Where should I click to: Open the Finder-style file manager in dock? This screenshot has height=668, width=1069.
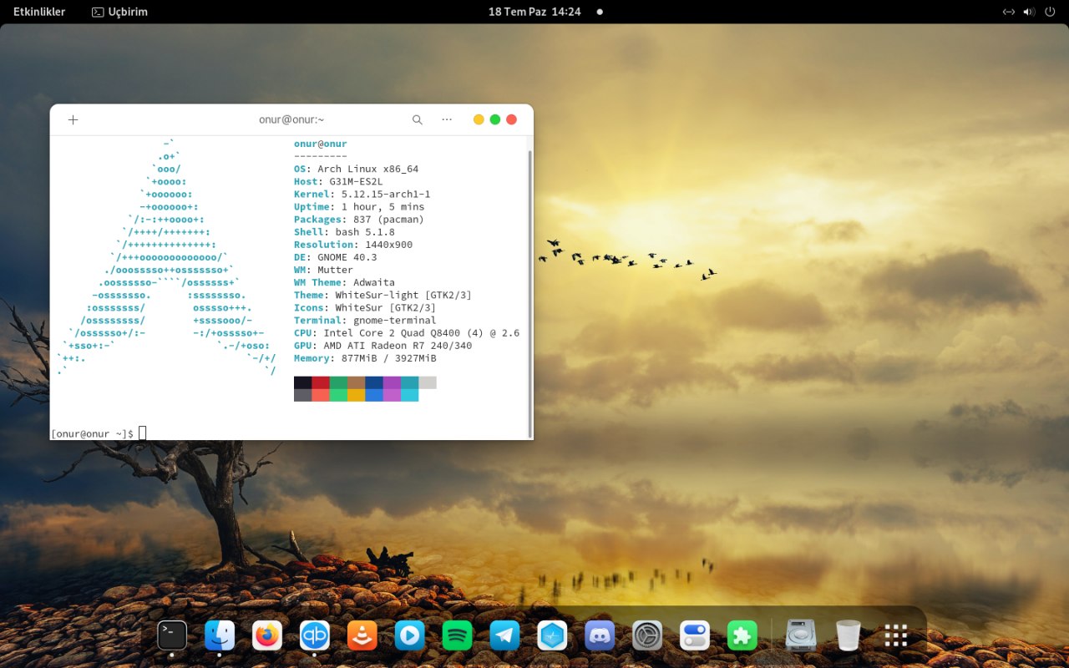(220, 635)
